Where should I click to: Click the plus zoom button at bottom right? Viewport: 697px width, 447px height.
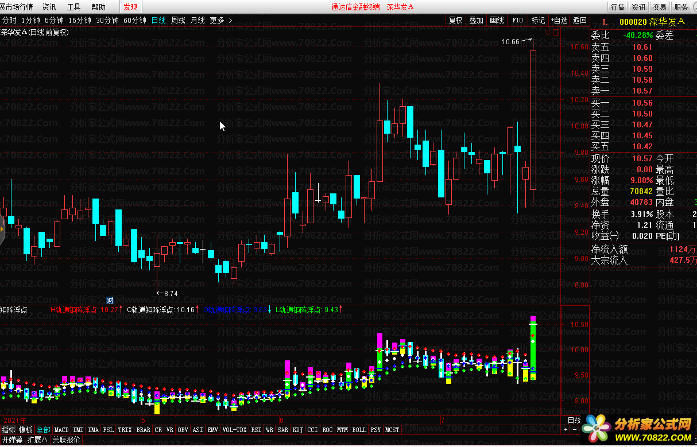tap(566, 430)
